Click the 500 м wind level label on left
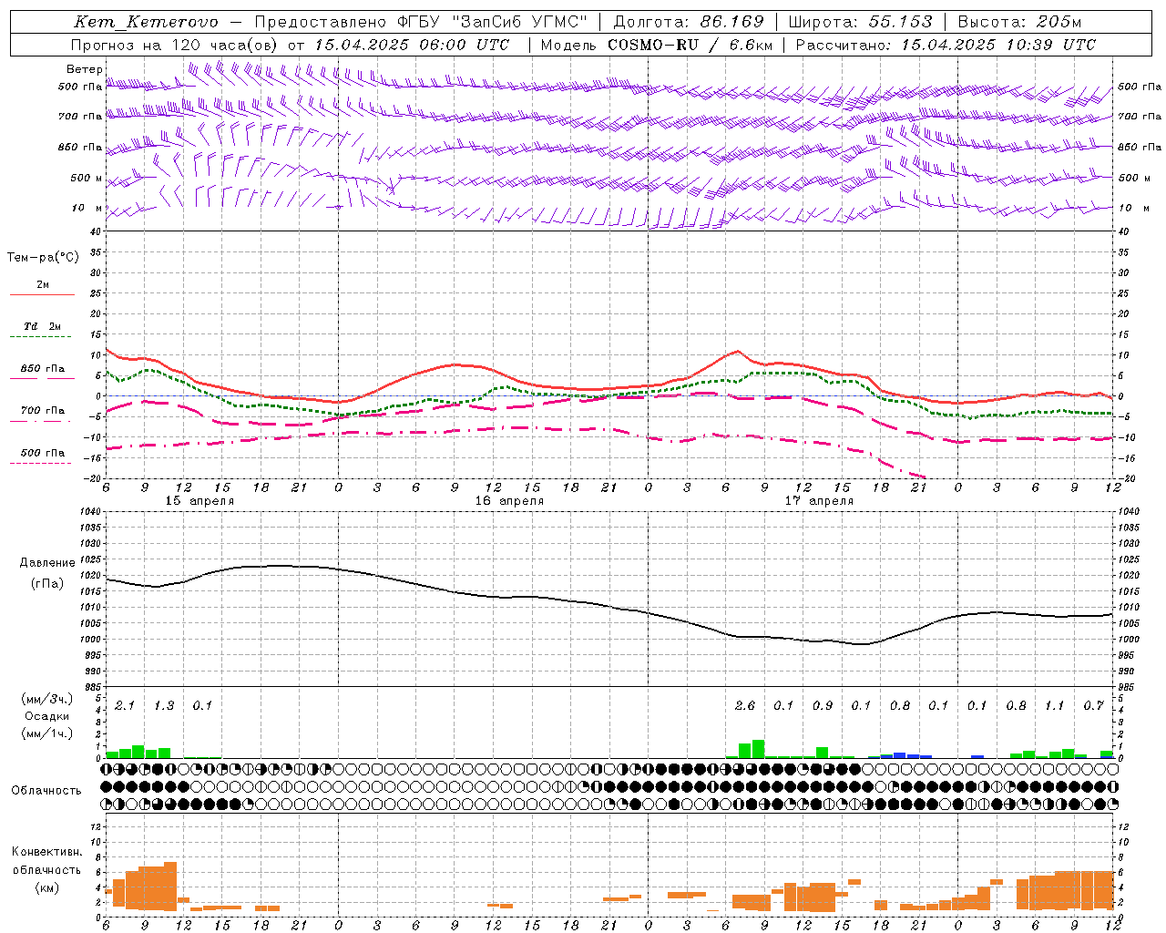Viewport: 1166px width, 933px height. click(x=86, y=178)
